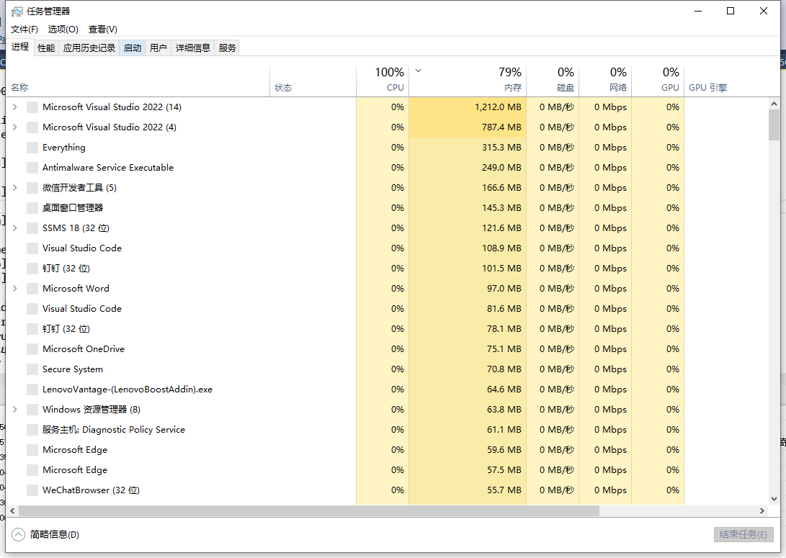Sort by the 网络 column header
The image size is (786, 558).
pos(606,81)
